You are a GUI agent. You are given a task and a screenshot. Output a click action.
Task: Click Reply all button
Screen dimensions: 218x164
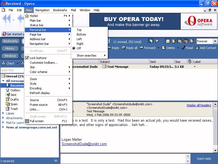[129, 48]
